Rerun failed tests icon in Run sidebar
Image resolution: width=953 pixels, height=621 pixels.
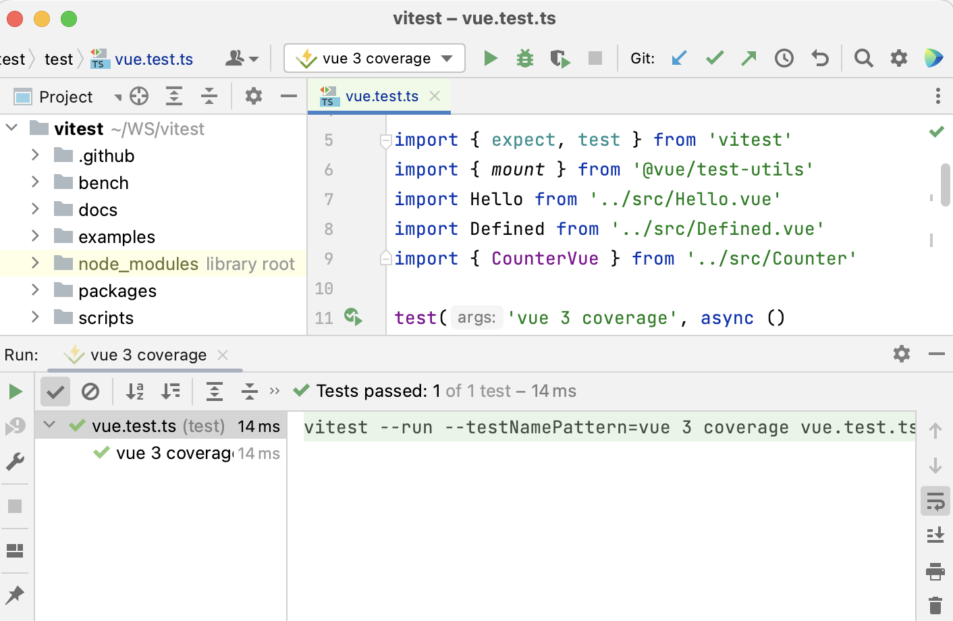(x=15, y=427)
